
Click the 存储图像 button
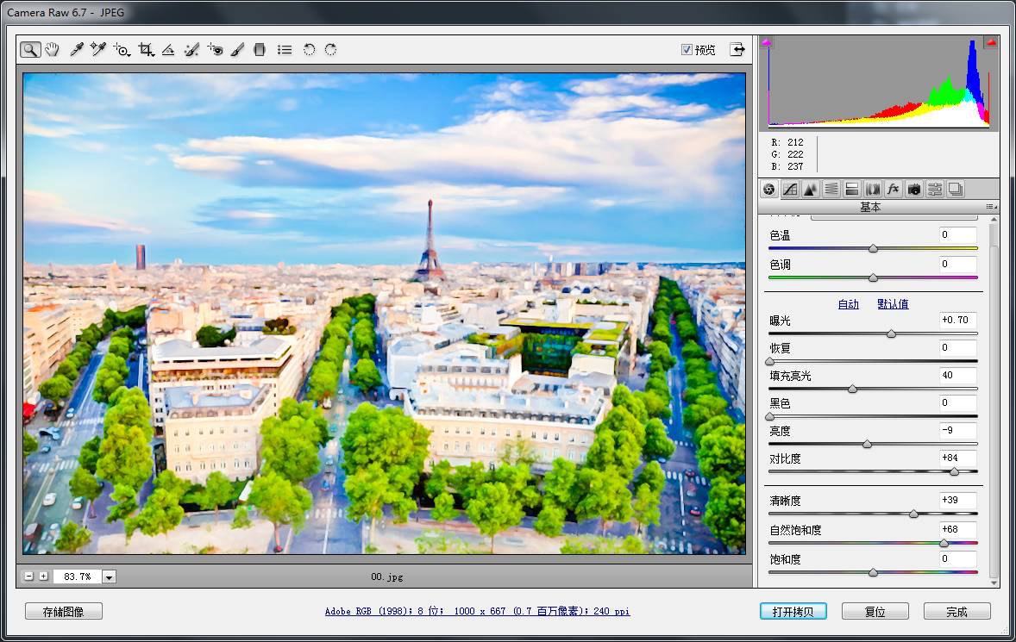[64, 612]
